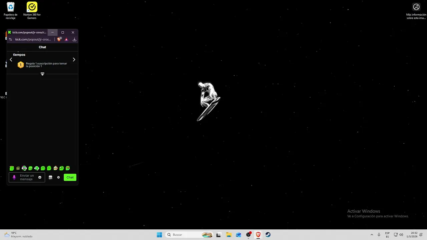Close the Kick chat popout window

(x=73, y=32)
